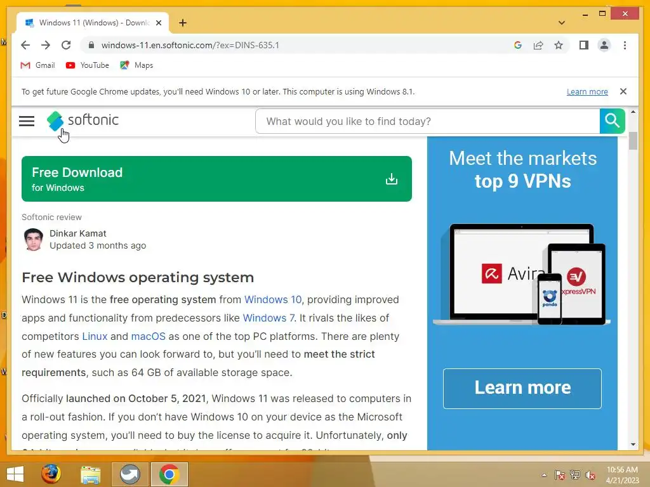The height and width of the screenshot is (487, 650).
Task: Open the taskbar clock 10:56 AM
Action: click(x=622, y=475)
